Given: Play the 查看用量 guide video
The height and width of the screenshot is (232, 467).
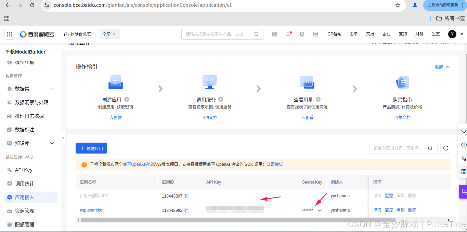Looking at the screenshot, I should point(318,100).
